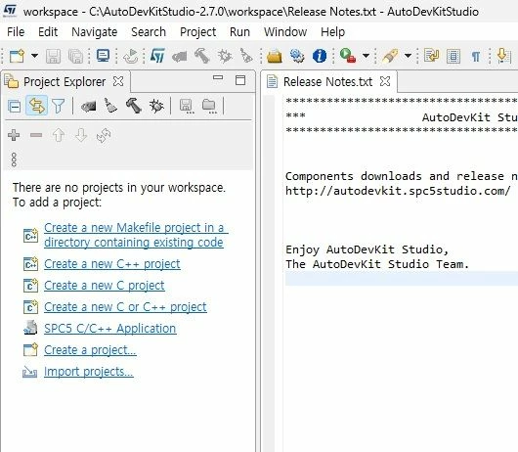Click the minus remove icon in Project Explorer
The width and height of the screenshot is (518, 452).
click(36, 135)
